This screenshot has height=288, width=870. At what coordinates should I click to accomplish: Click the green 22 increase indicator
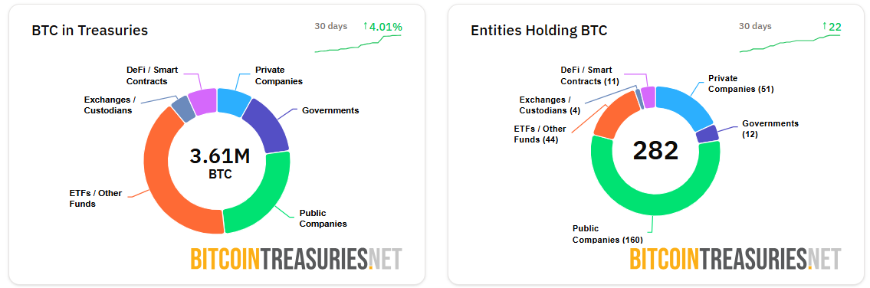point(832,26)
